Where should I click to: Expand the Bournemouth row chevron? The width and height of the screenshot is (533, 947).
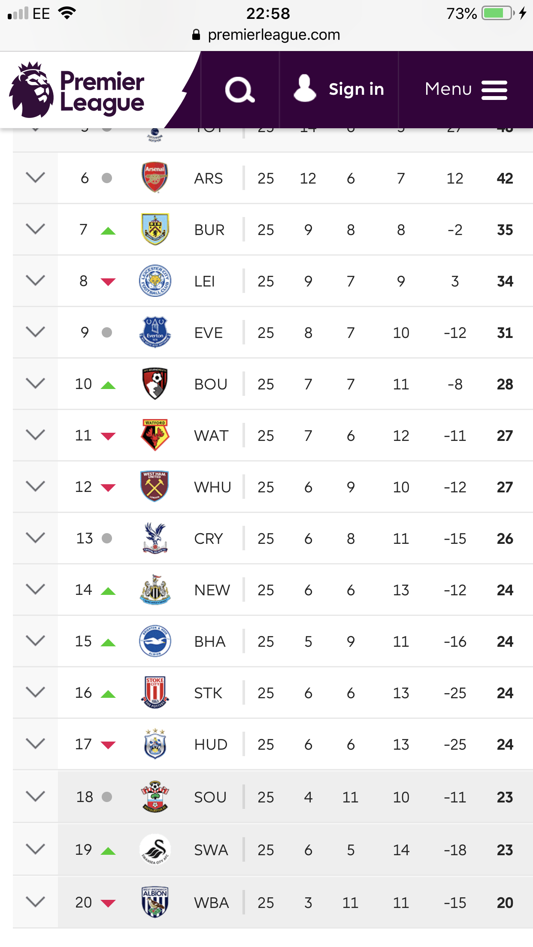(35, 383)
